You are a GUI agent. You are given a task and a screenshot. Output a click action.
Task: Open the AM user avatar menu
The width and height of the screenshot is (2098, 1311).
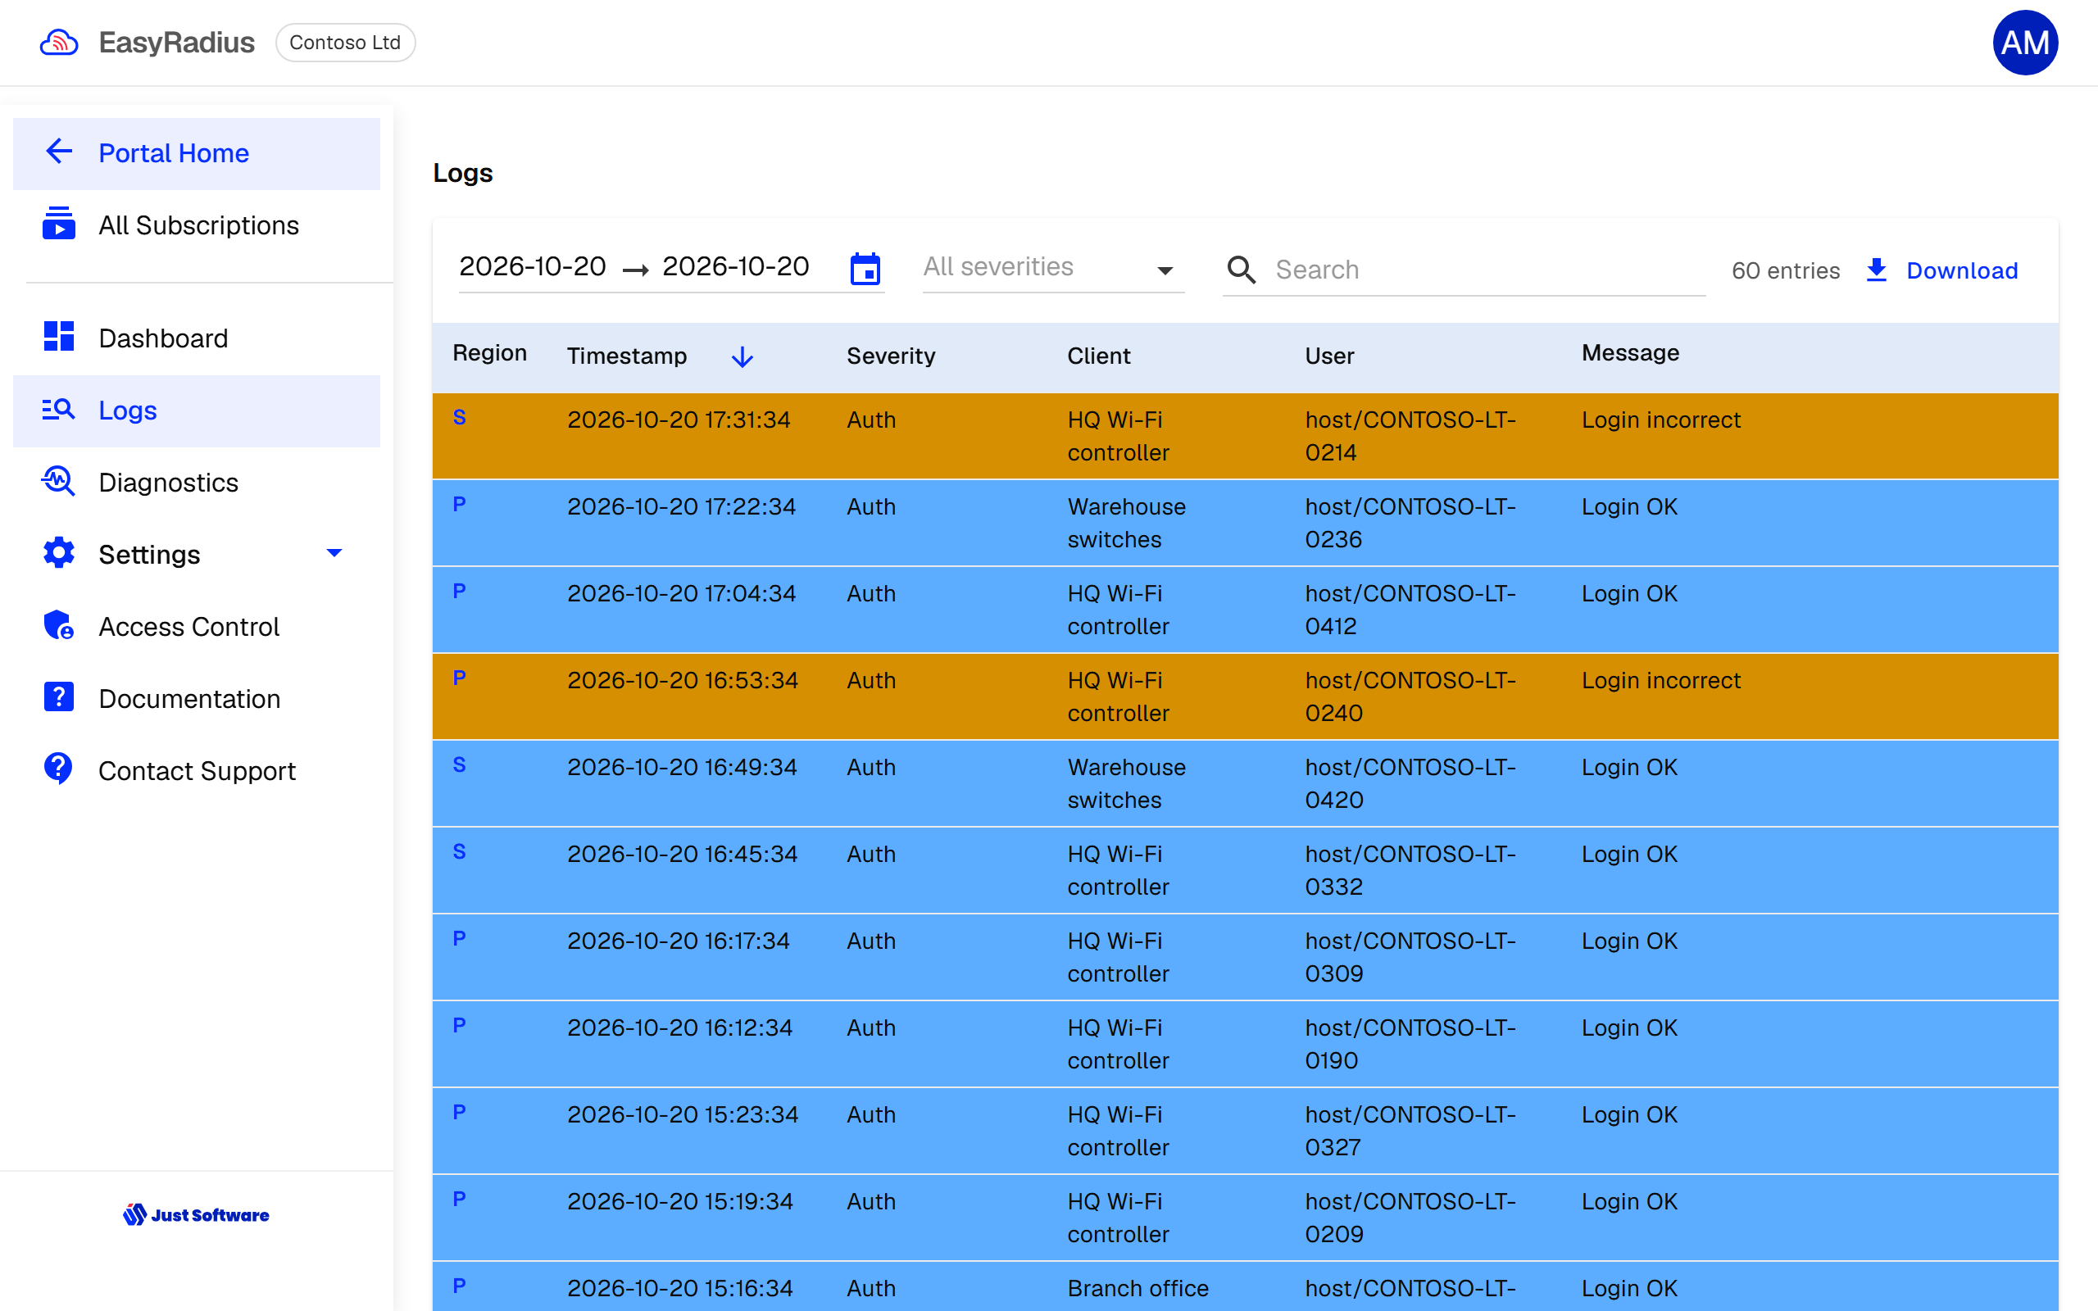pos(2024,43)
